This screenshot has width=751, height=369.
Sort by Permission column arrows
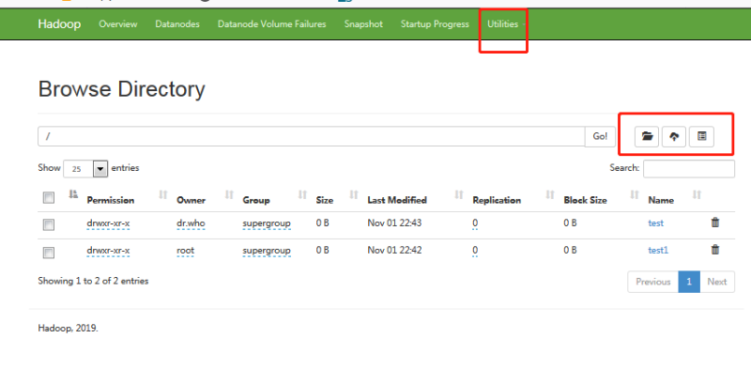163,194
